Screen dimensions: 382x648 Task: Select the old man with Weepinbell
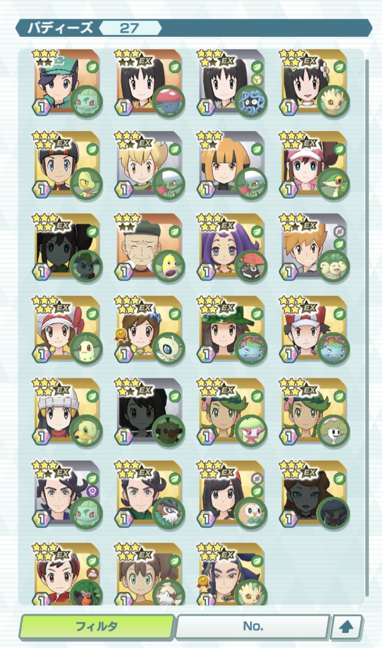149,247
